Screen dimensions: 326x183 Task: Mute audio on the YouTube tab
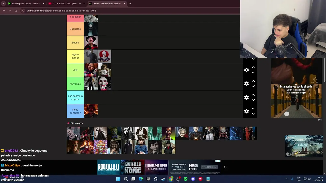(x=80, y=4)
